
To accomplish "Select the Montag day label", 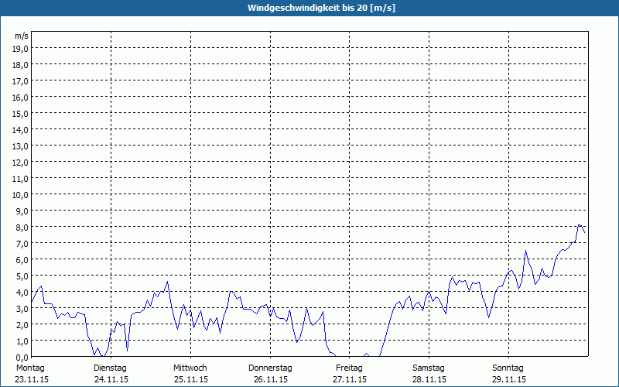I will click(x=30, y=368).
